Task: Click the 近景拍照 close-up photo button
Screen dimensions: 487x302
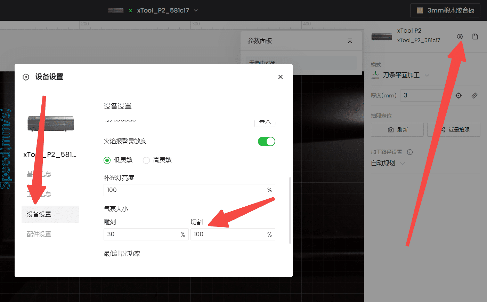Action: point(454,130)
